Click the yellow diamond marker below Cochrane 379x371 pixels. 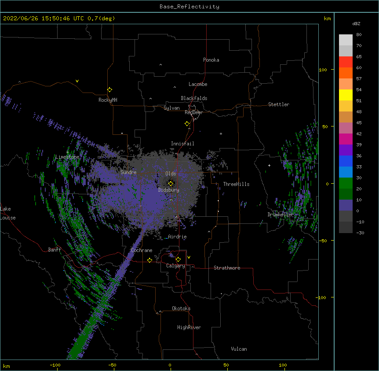pyautogui.click(x=149, y=260)
